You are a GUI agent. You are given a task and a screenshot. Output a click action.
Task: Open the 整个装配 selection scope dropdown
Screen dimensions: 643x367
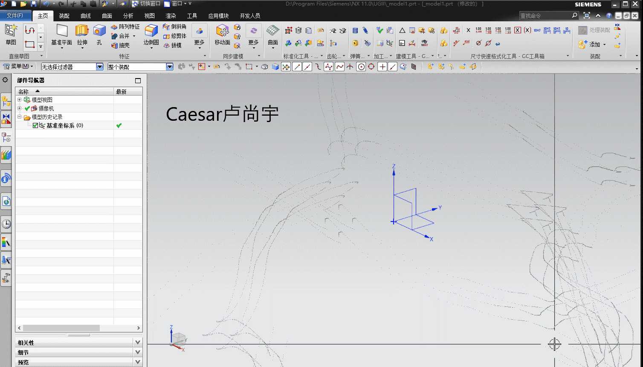point(170,67)
